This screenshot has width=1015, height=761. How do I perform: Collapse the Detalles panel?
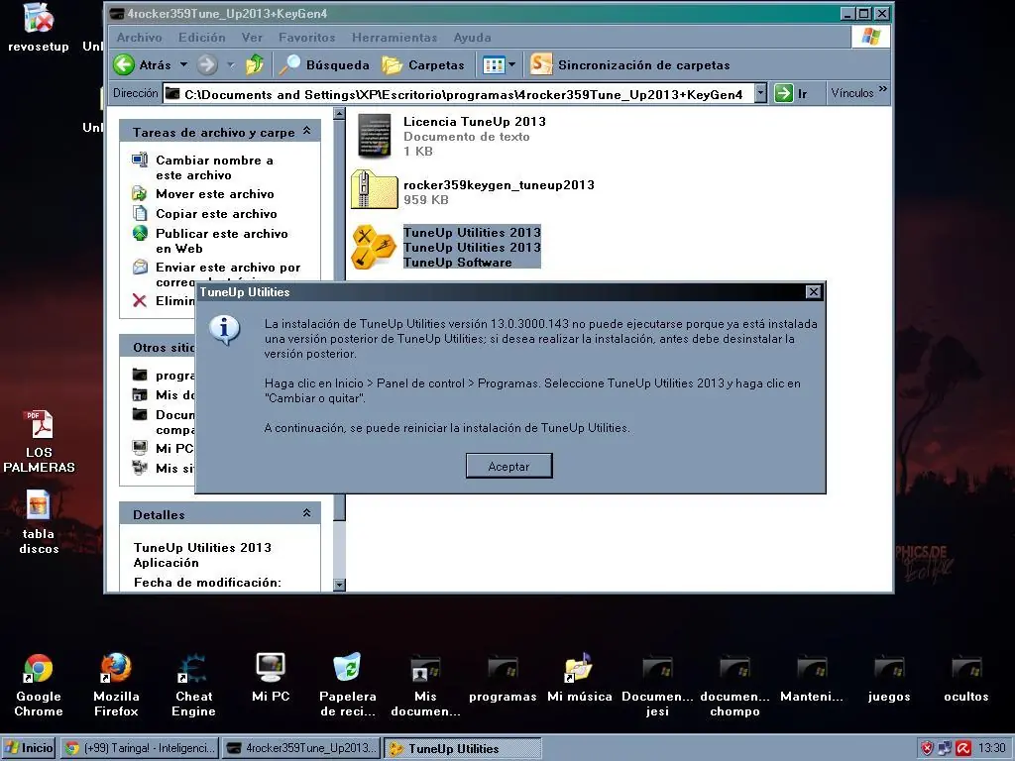tap(307, 513)
